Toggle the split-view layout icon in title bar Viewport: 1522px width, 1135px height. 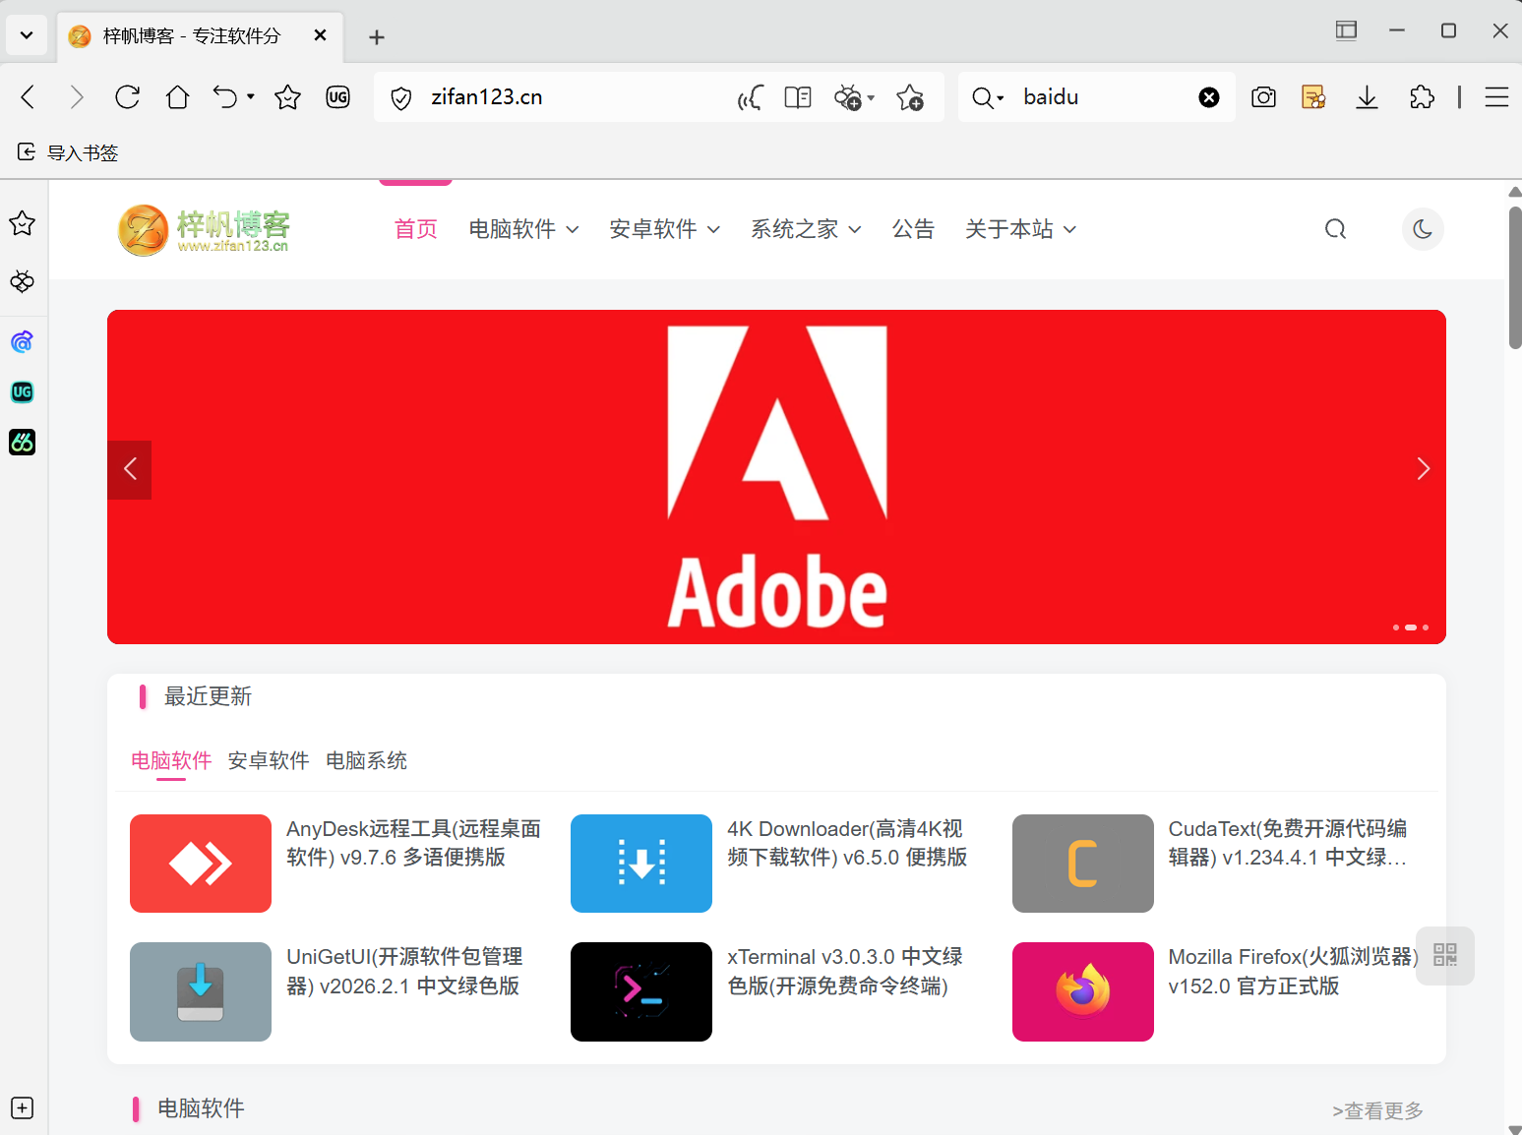pos(1346,30)
